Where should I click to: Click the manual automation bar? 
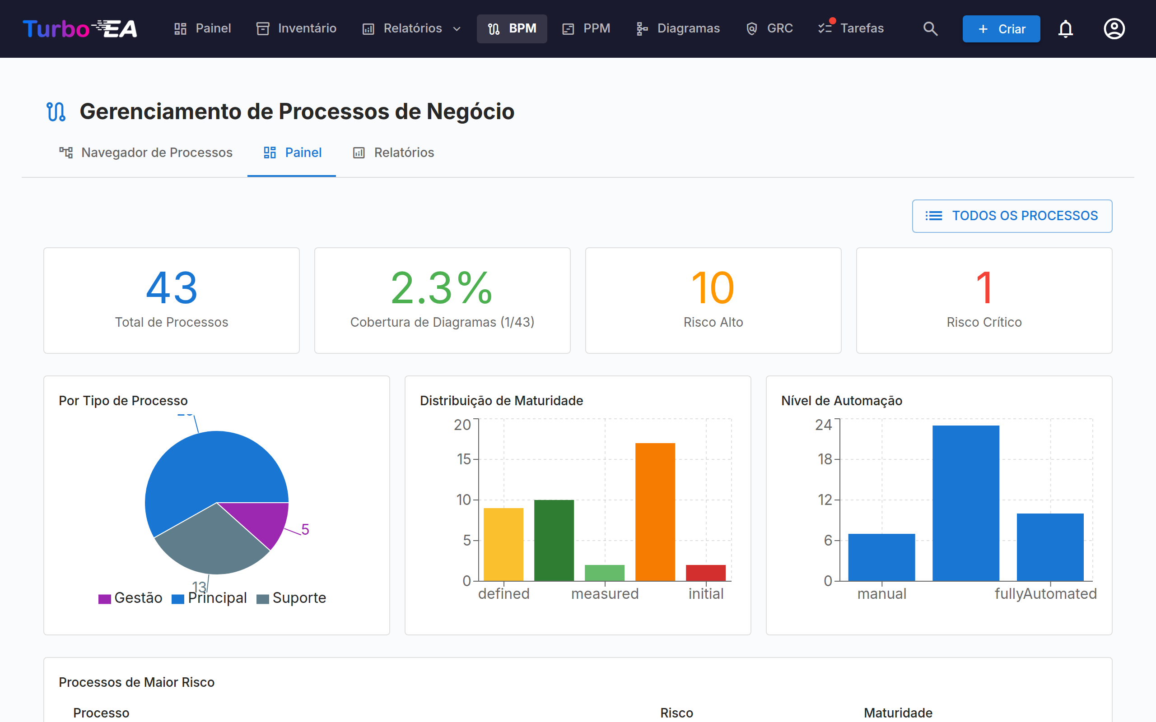(882, 557)
